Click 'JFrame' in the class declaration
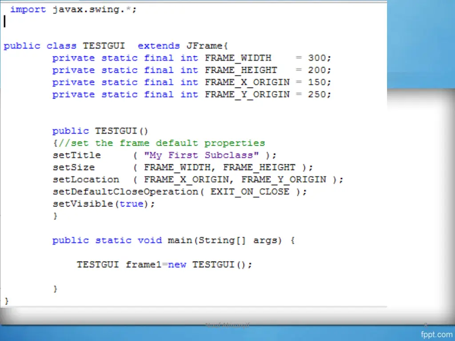This screenshot has width=455, height=341. click(204, 46)
